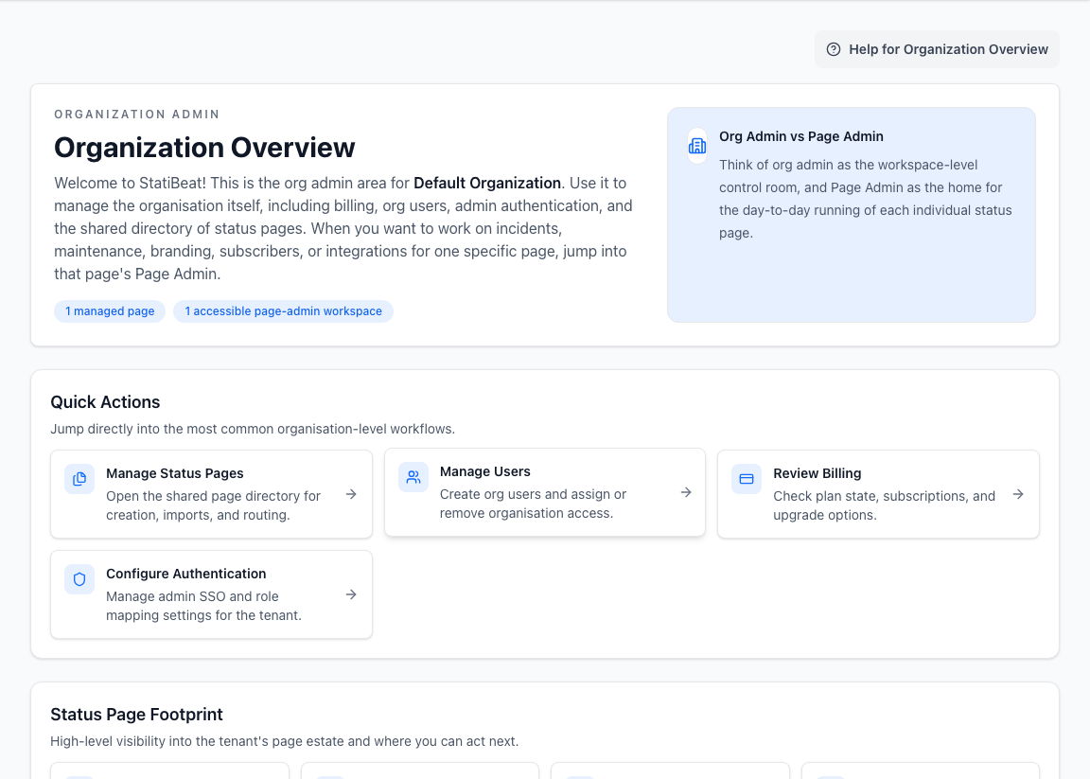
Task: Click the Review Billing credit card icon
Action: 747,479
